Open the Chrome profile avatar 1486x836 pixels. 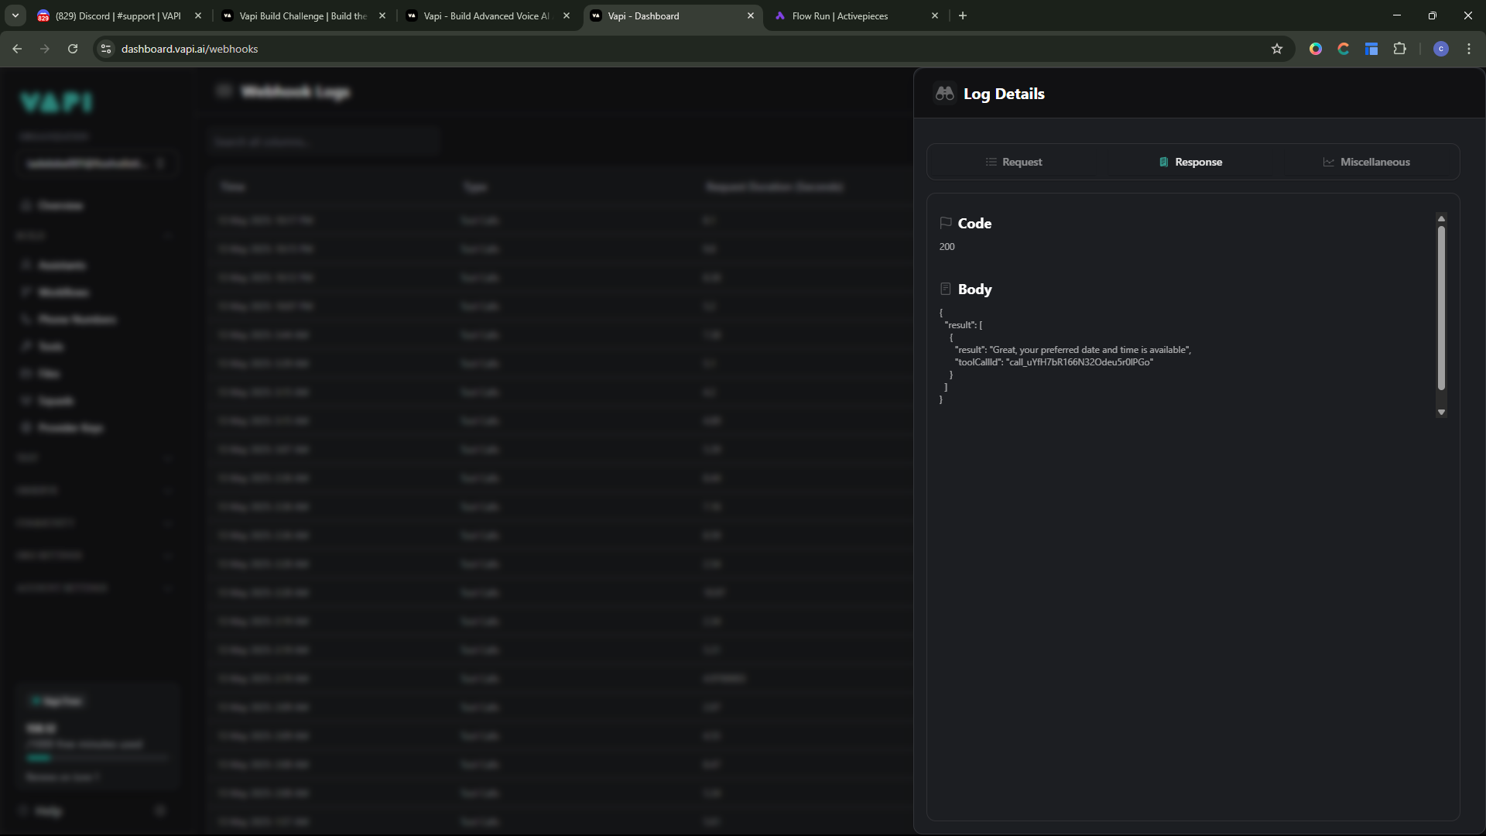point(1440,49)
